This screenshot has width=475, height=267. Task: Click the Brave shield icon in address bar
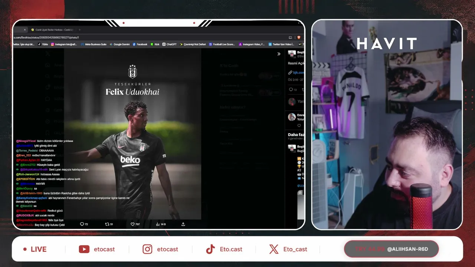(298, 37)
